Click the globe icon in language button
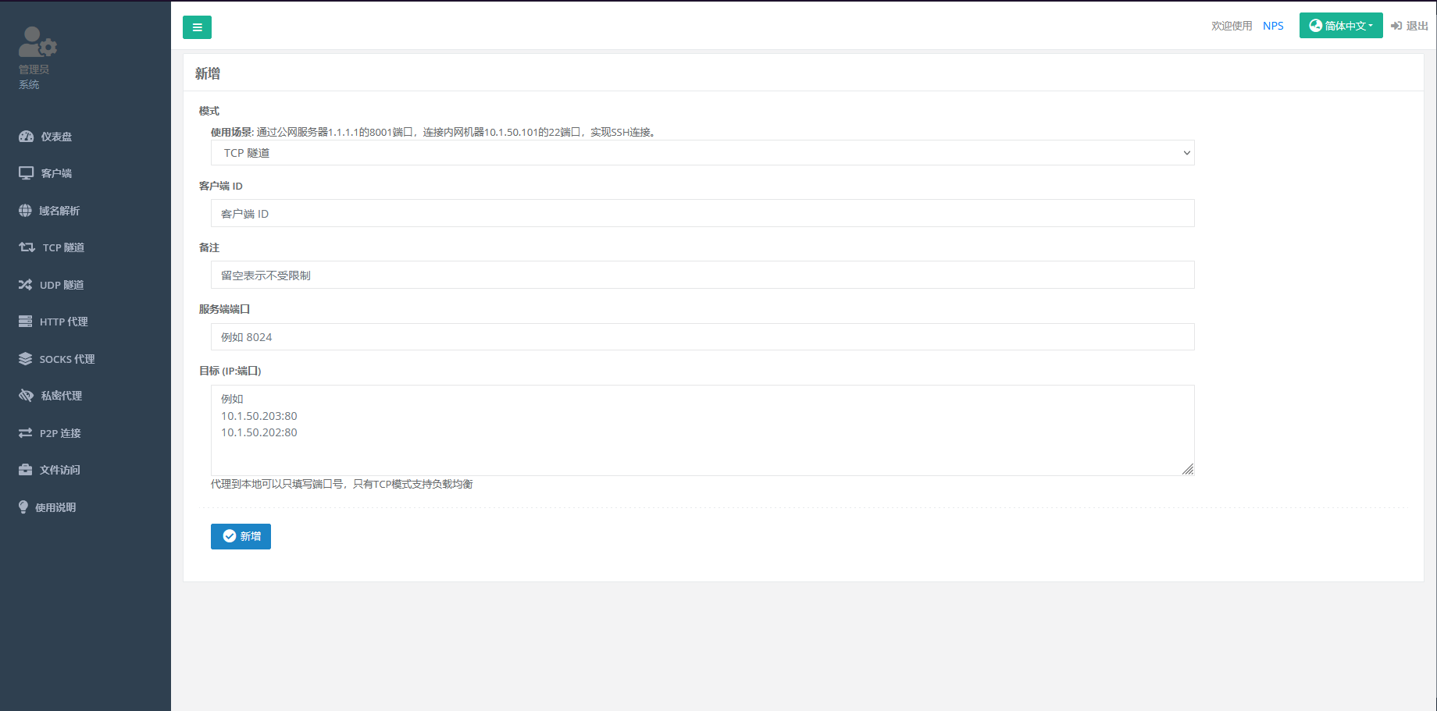Image resolution: width=1437 pixels, height=711 pixels. pos(1316,26)
